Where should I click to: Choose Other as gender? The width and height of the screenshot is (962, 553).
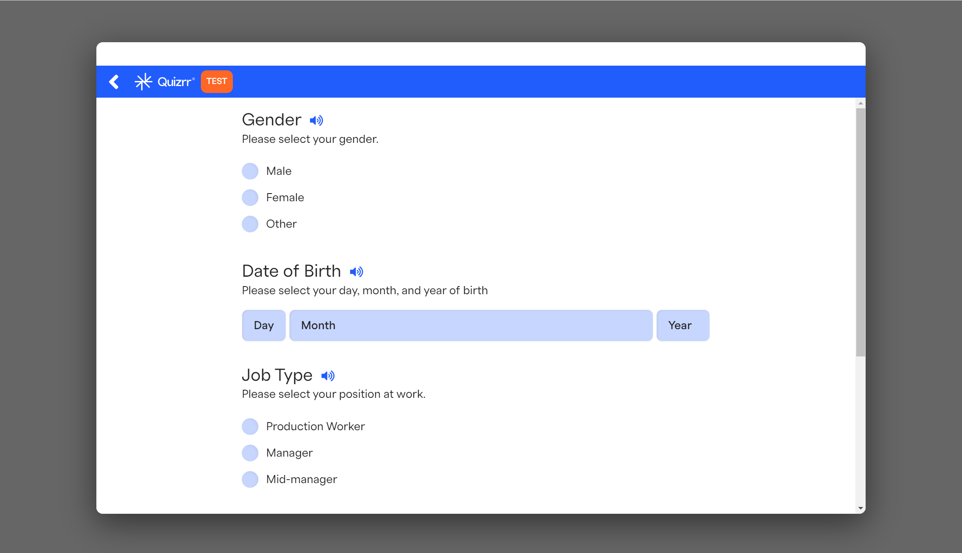tap(250, 224)
